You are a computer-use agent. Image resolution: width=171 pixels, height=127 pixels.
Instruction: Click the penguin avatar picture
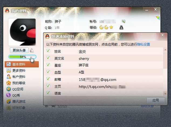(22, 32)
